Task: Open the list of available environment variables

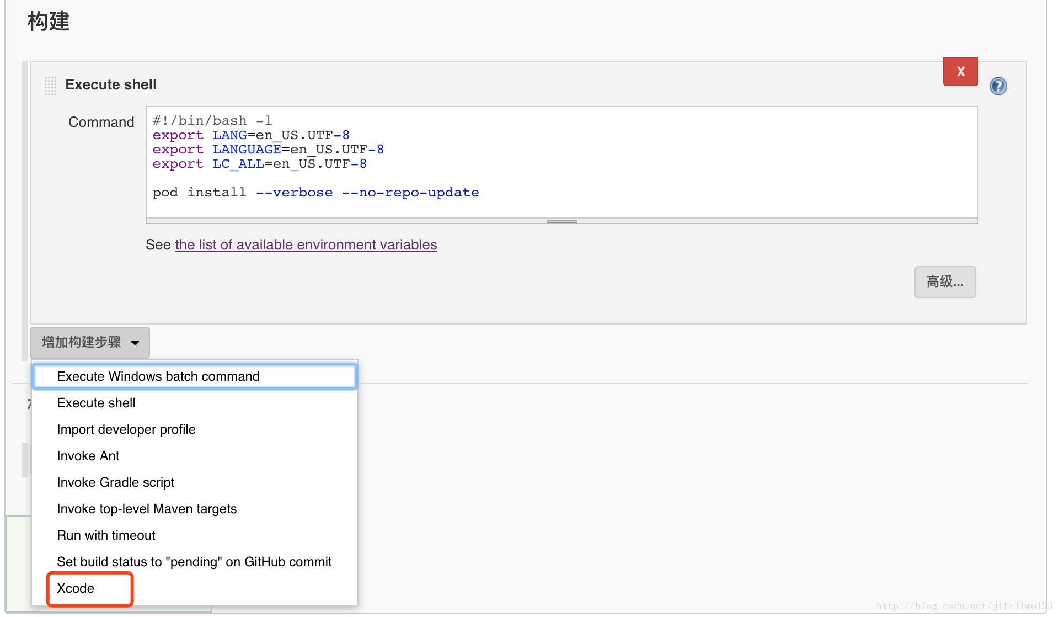Action: pos(306,244)
